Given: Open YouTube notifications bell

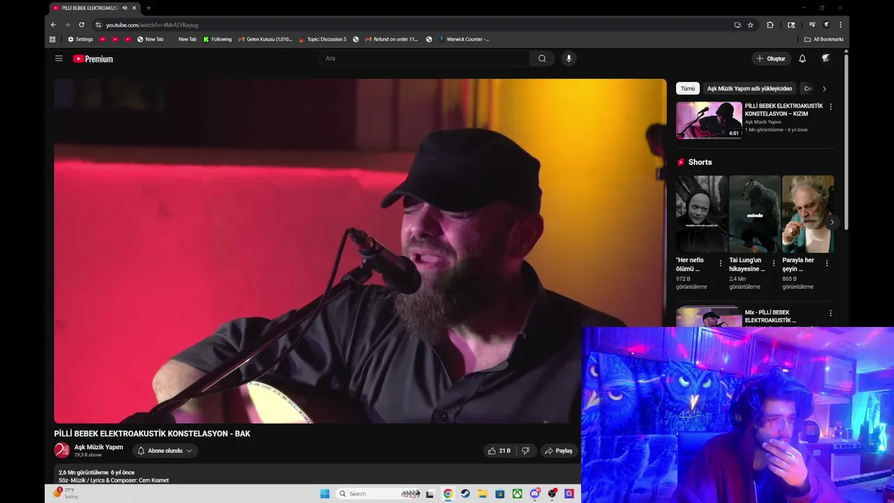Looking at the screenshot, I should (x=803, y=59).
